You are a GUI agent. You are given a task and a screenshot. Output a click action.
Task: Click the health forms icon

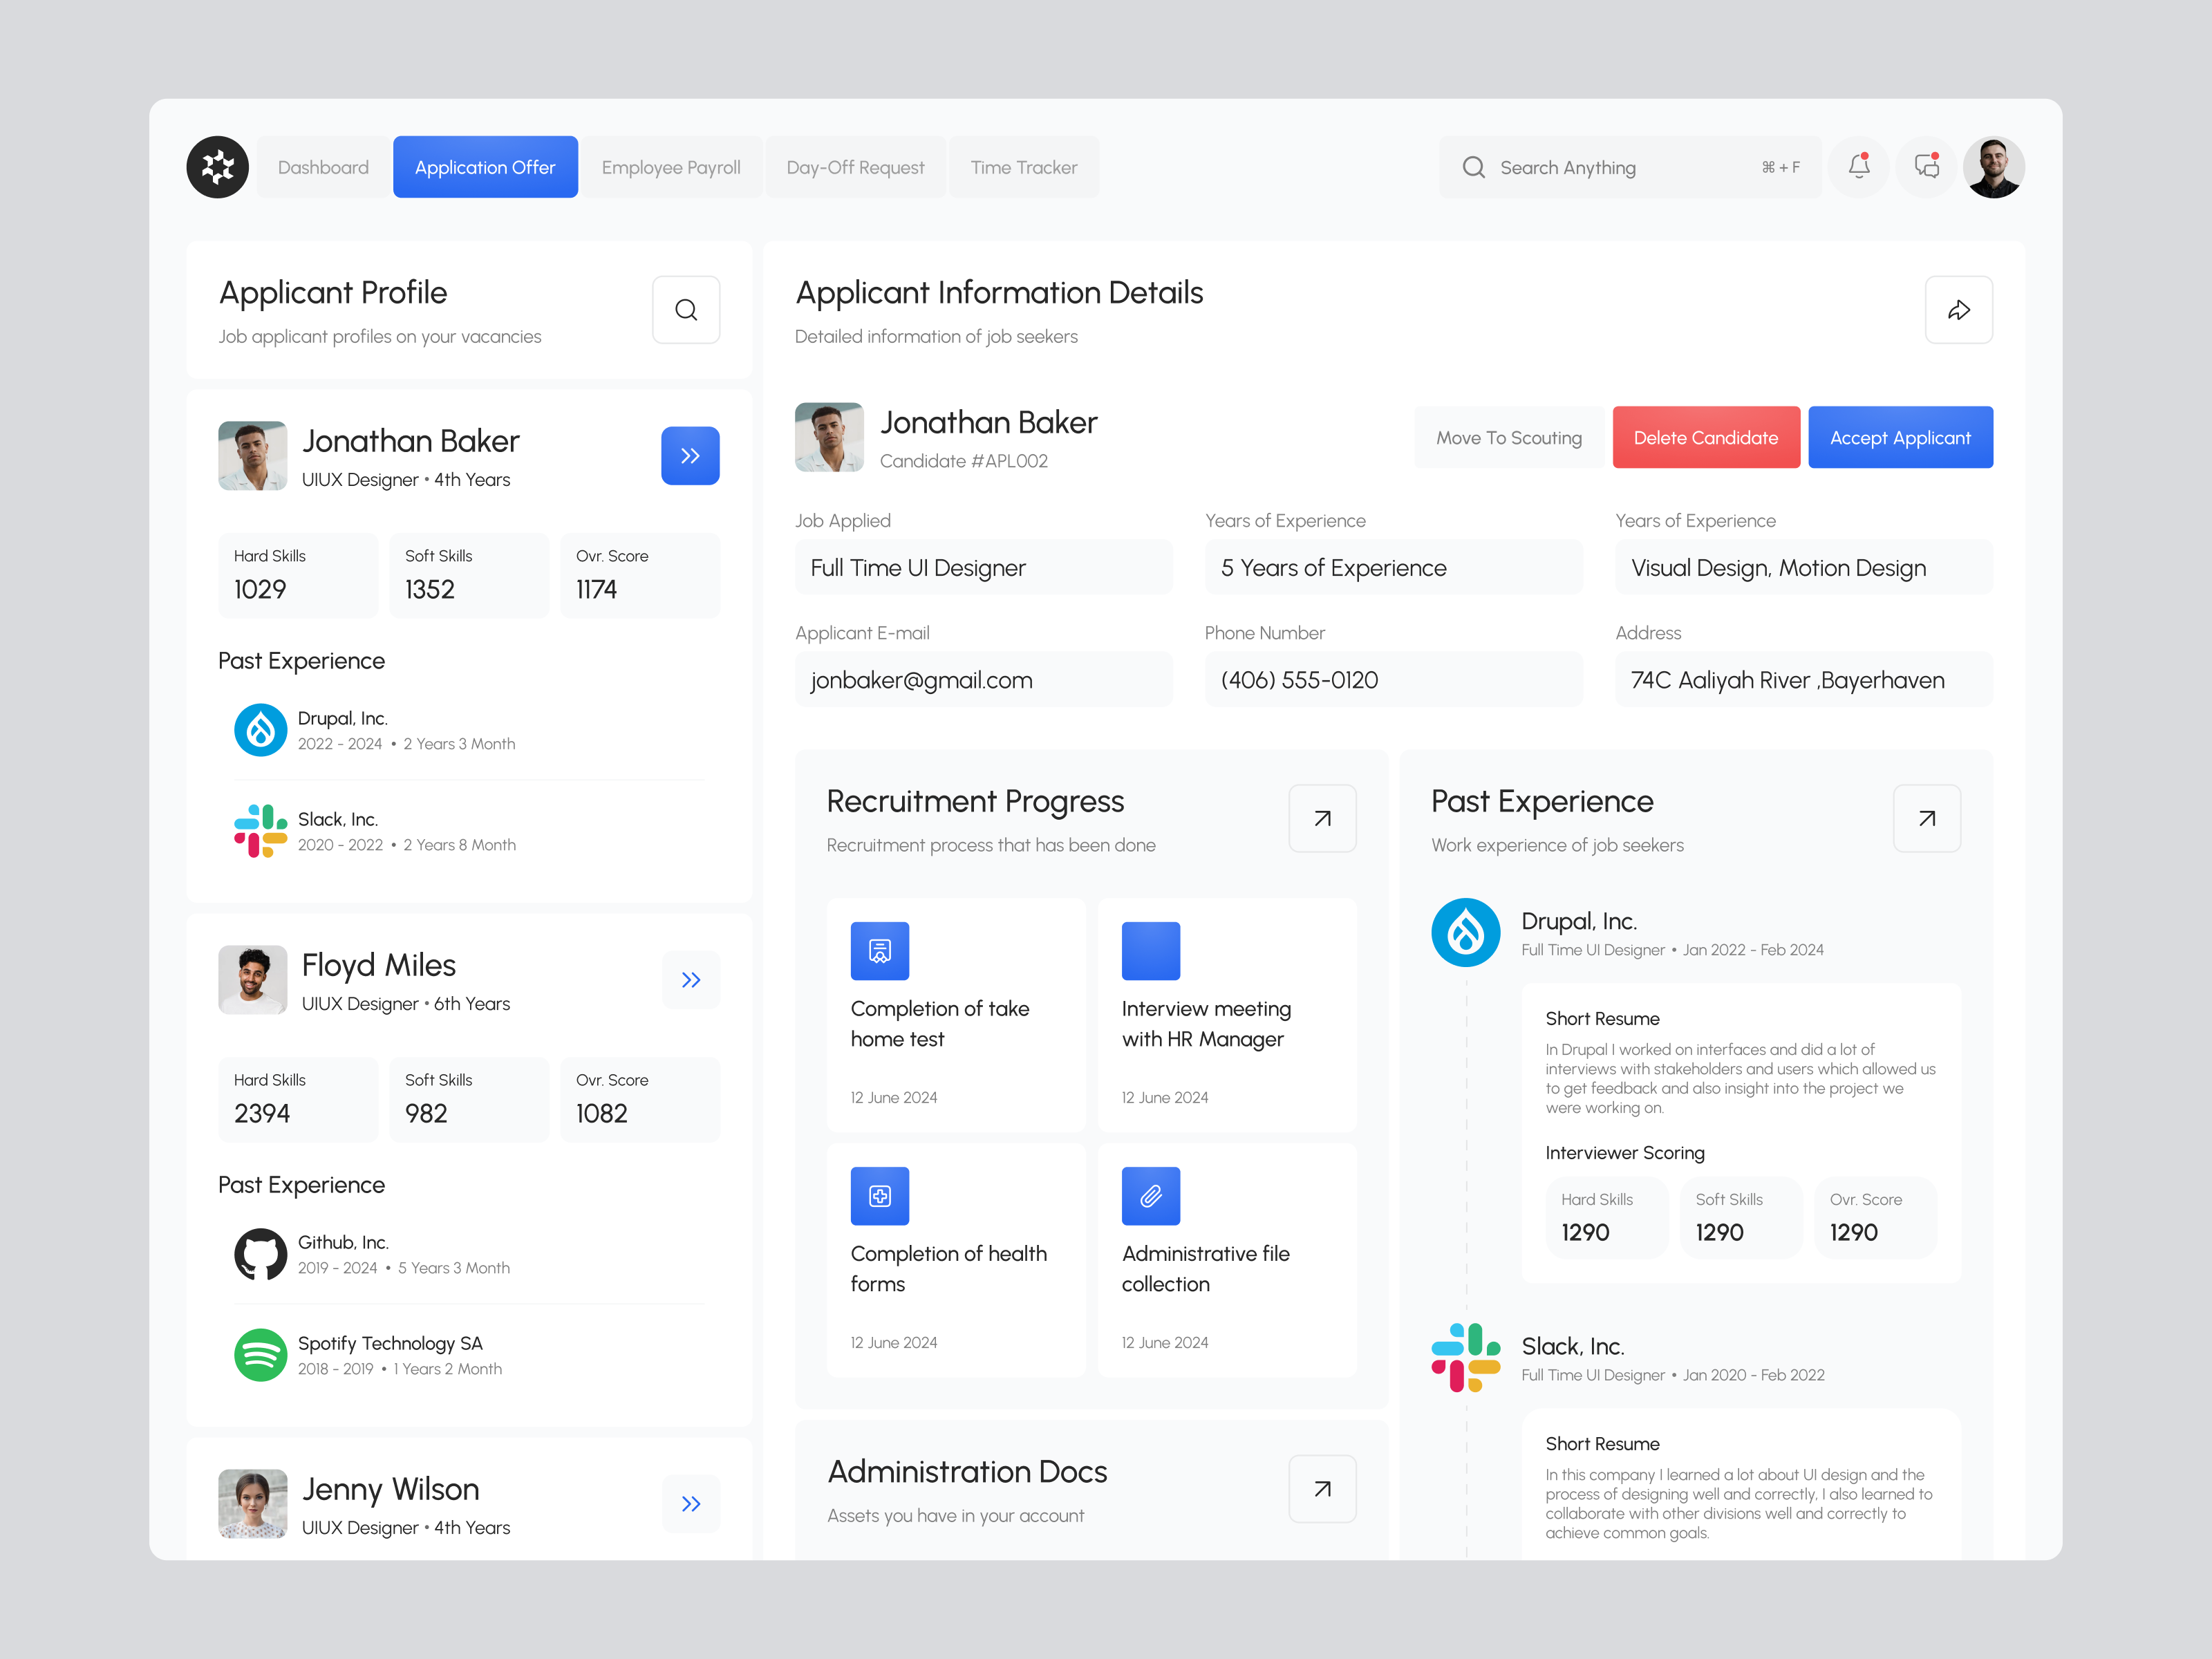coord(879,1196)
